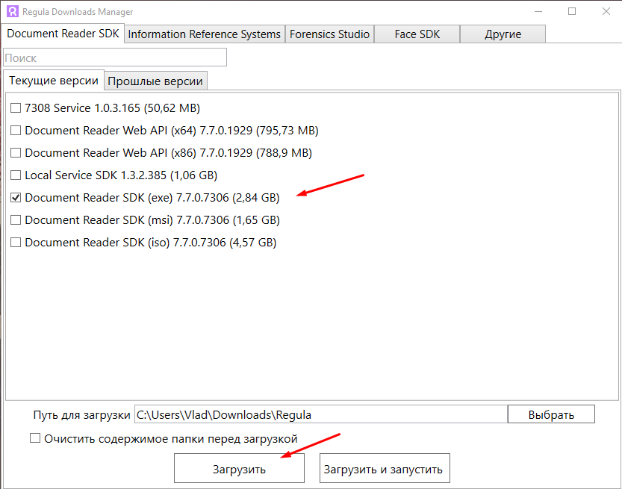Click the 'Regula Downloads Manager' window title
The image size is (622, 489).
click(78, 12)
